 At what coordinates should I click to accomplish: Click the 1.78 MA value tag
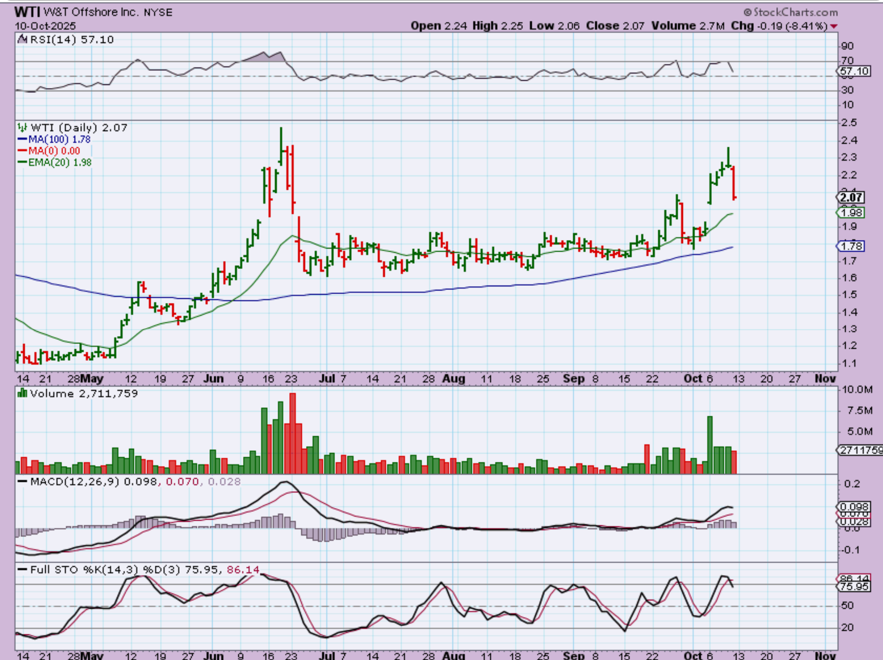coord(851,246)
